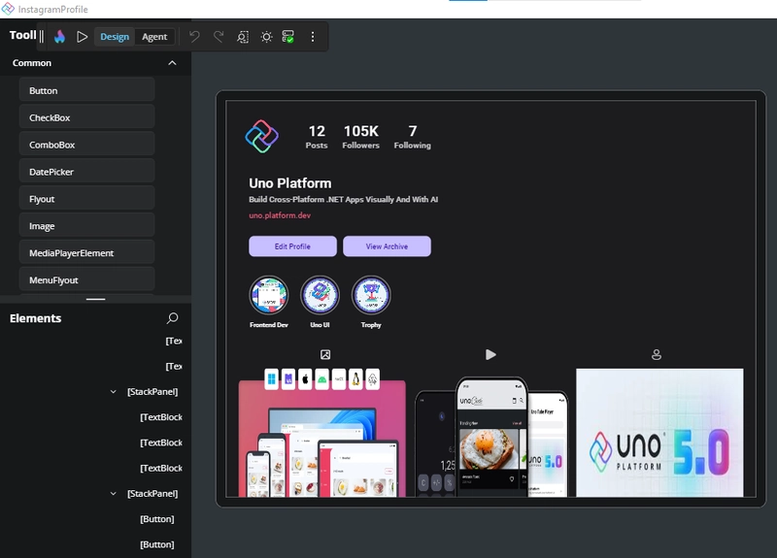Open the Uno UI story highlight

pyautogui.click(x=321, y=295)
